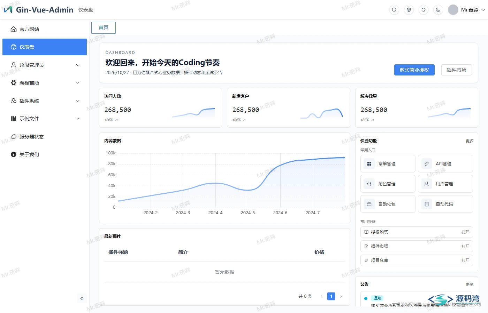Click the 简介 column header

point(183,252)
